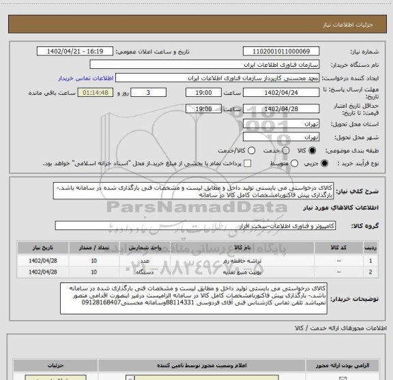This screenshot has height=380, width=393.
Task: Click the price validity date 1402/04/28
Action: pyautogui.click(x=281, y=109)
